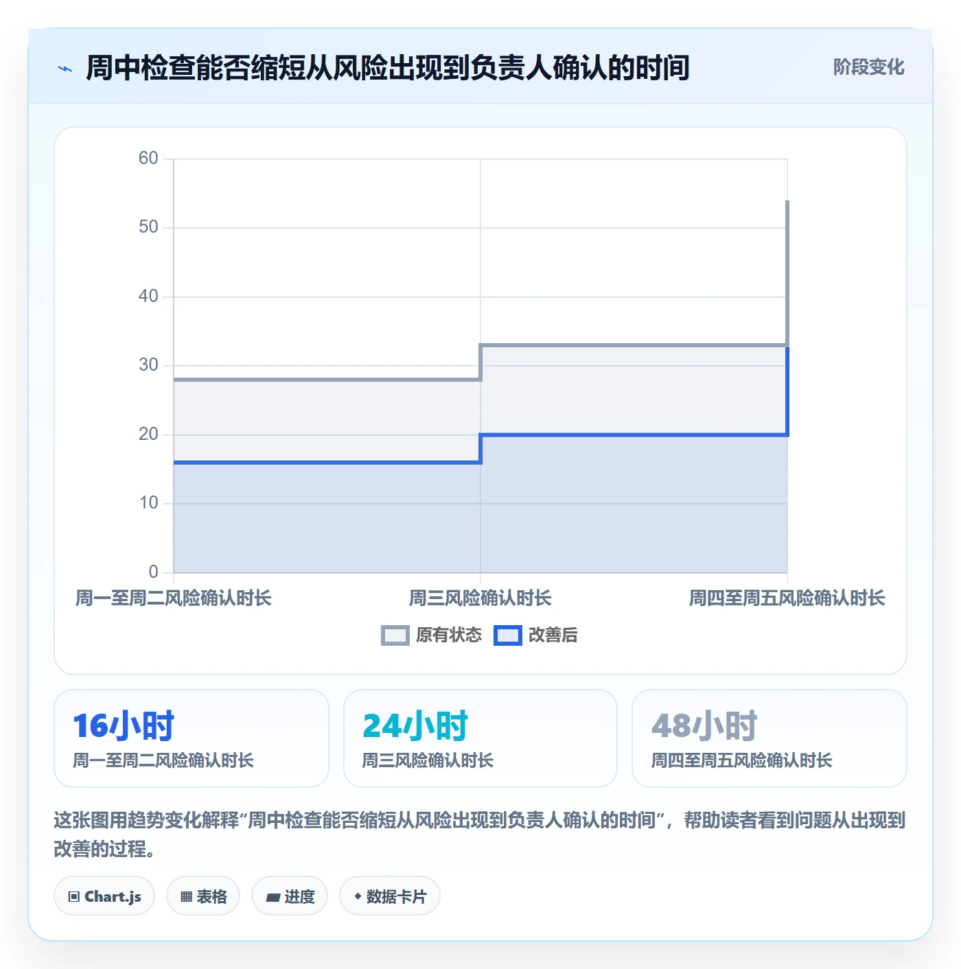
Task: Click the diamond icon in 数据卡片 chip
Action: coord(358,896)
